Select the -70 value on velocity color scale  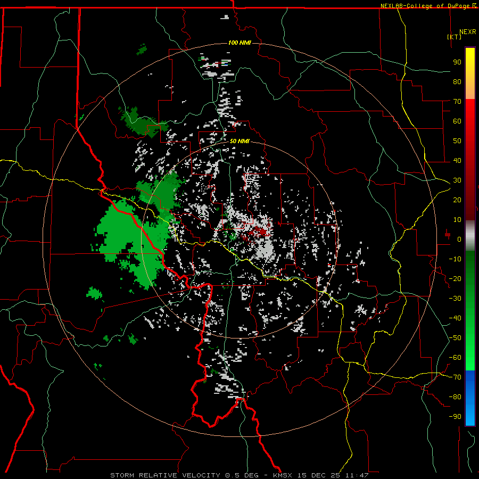455,377
